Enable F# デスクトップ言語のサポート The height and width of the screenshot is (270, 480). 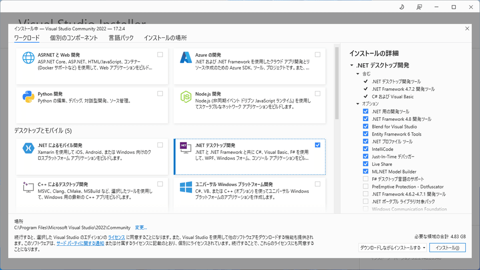pos(365,179)
